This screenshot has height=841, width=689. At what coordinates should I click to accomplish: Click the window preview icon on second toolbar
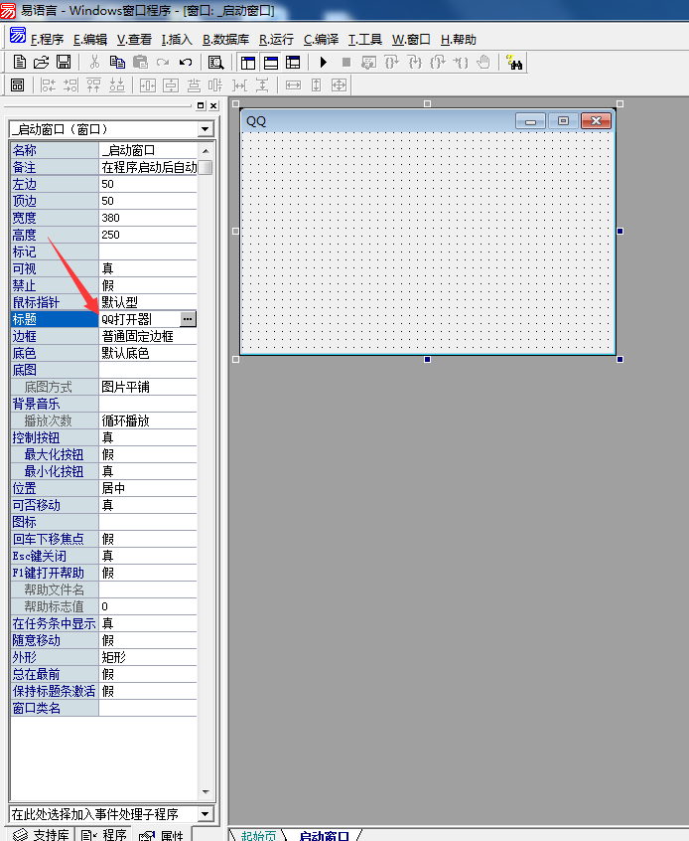click(x=17, y=85)
